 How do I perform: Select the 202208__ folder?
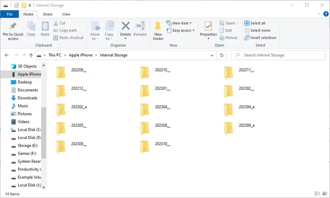pyautogui.click(x=72, y=73)
